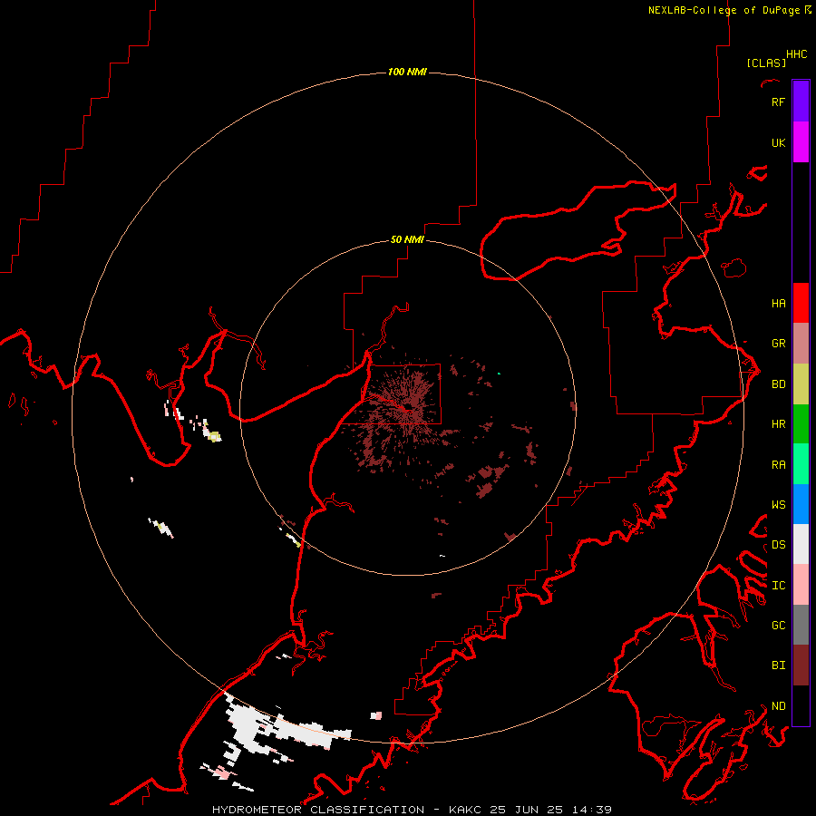The height and width of the screenshot is (816, 816).
Task: Click the 100 NMI range ring label
Action: click(x=407, y=72)
